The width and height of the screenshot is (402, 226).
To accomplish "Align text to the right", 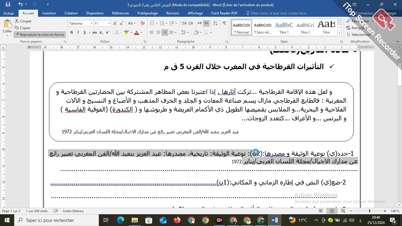I will click(x=165, y=32).
